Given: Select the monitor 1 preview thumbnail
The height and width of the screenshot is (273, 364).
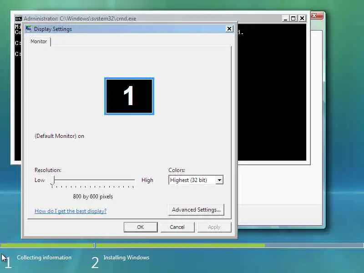Looking at the screenshot, I should tap(129, 96).
